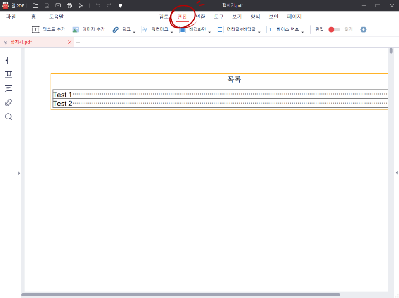Open the search panel icon
Image resolution: width=399 pixels, height=298 pixels.
pos(8,116)
